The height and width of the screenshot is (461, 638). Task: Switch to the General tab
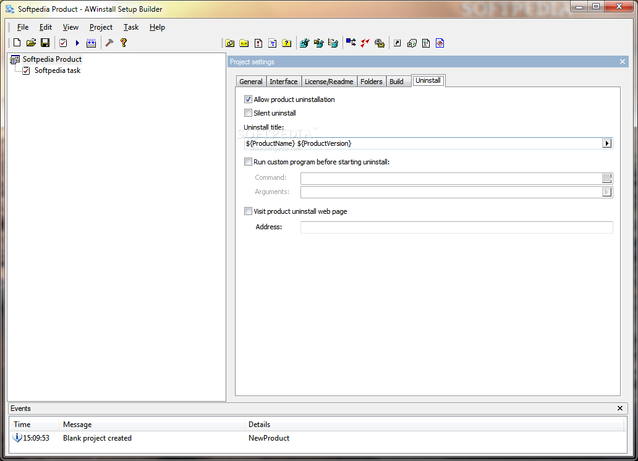[250, 82]
